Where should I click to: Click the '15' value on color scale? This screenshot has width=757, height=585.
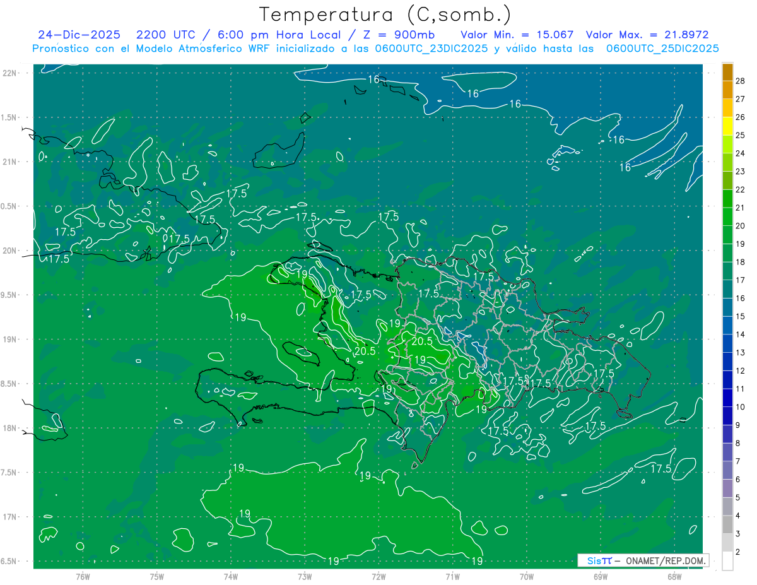(x=741, y=316)
